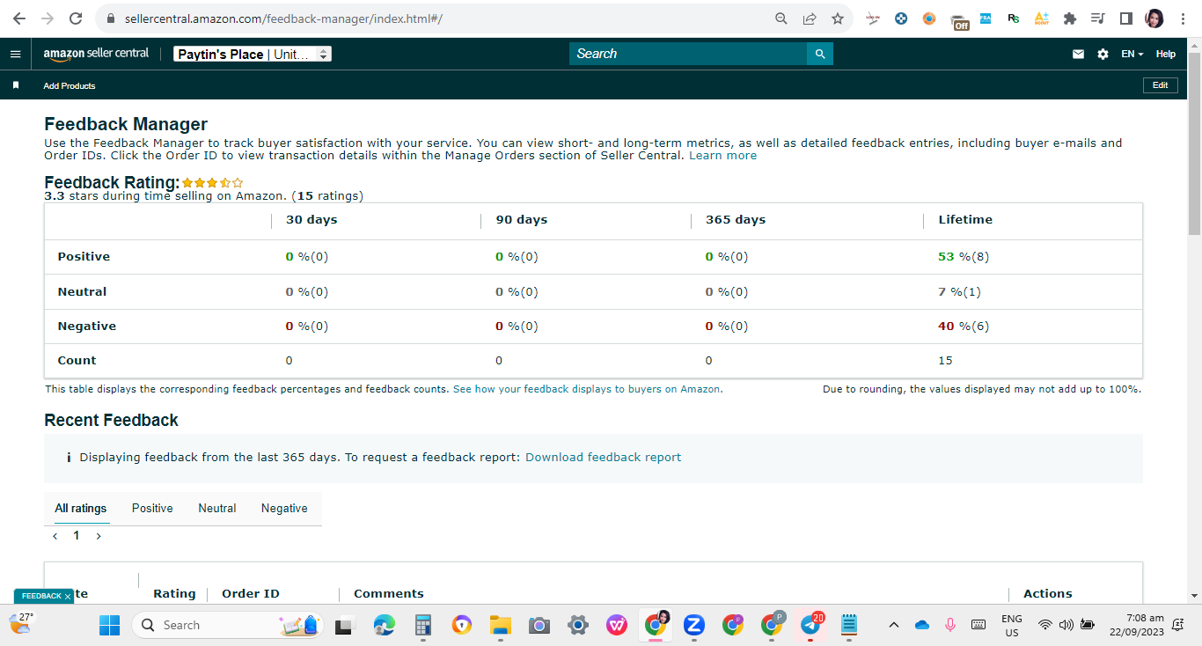The width and height of the screenshot is (1202, 646).
Task: Click the Lifetime positive 53 %(8) value
Action: pos(964,257)
